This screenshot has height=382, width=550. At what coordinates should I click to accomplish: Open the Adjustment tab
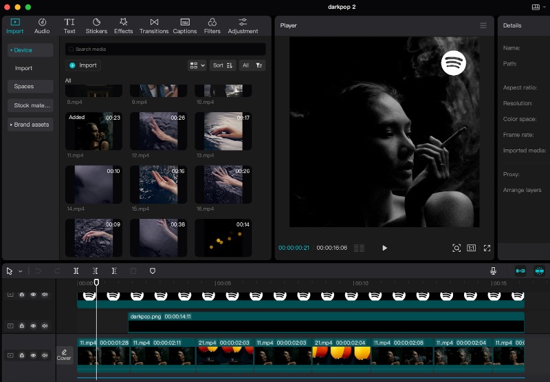tap(243, 26)
